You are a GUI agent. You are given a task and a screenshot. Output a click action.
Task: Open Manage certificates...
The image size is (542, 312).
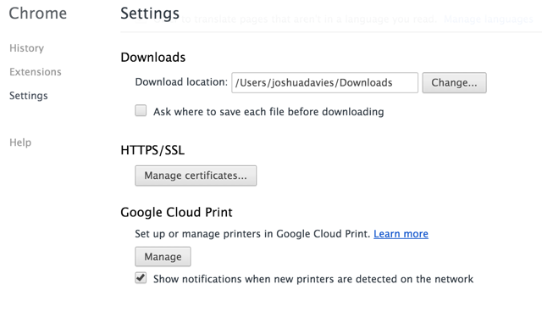coord(196,175)
